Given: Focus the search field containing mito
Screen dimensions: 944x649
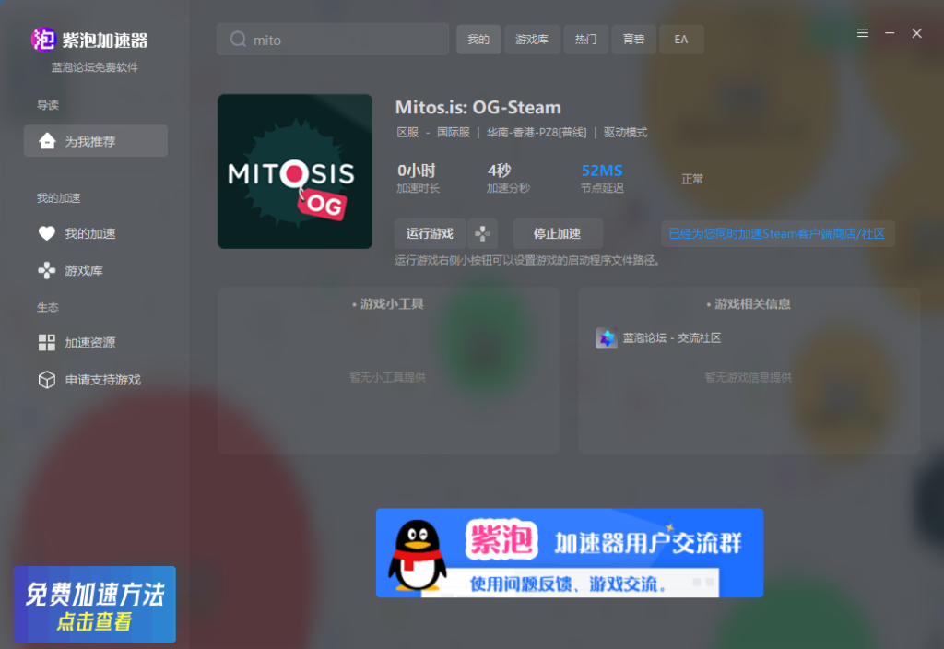Looking at the screenshot, I should (333, 40).
